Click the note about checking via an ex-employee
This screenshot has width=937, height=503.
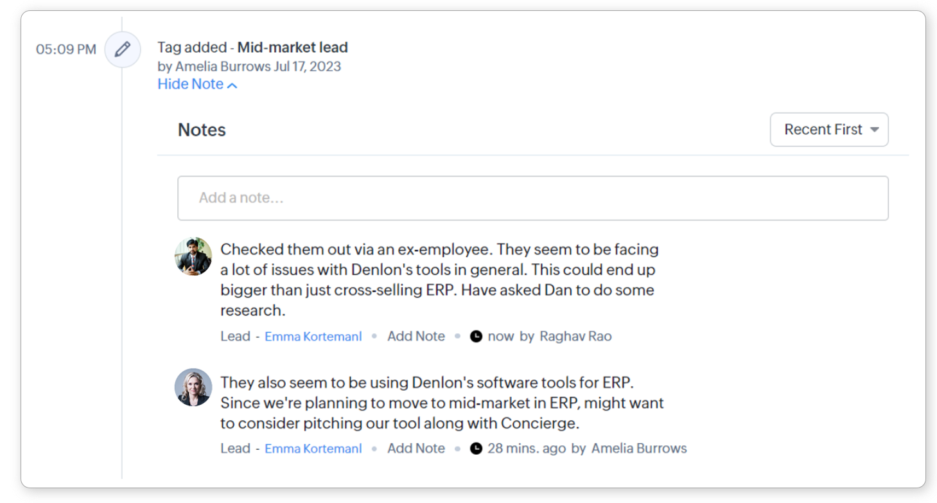(439, 279)
